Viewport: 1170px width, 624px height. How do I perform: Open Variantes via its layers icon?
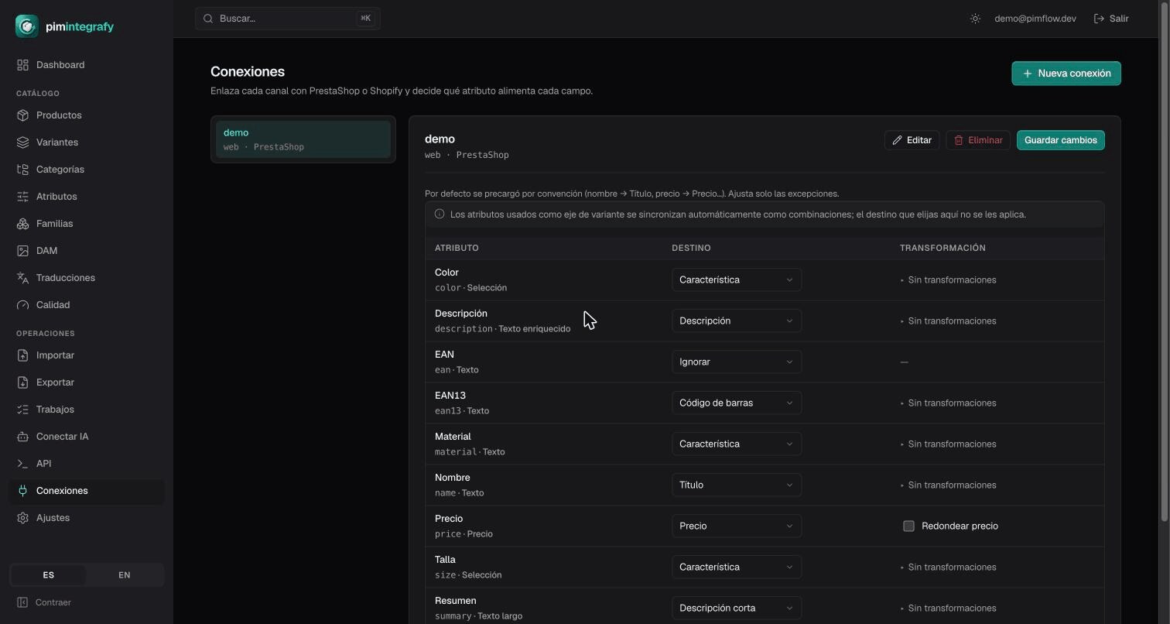tap(22, 142)
